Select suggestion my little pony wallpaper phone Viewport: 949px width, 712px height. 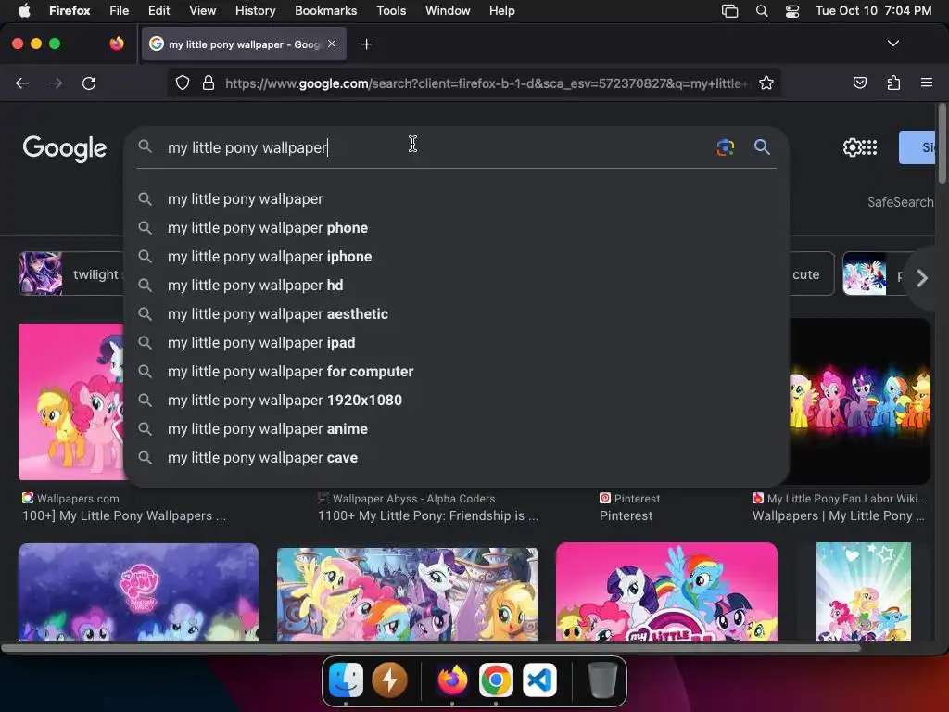click(x=457, y=228)
